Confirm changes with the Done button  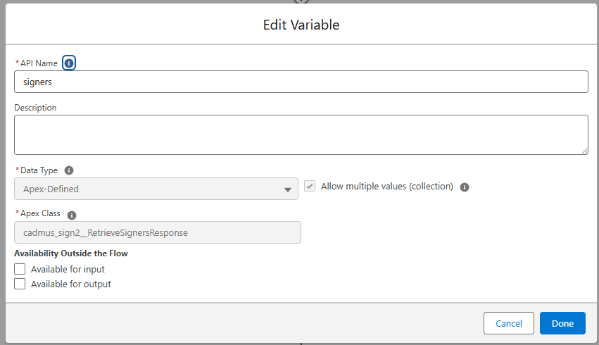point(562,323)
